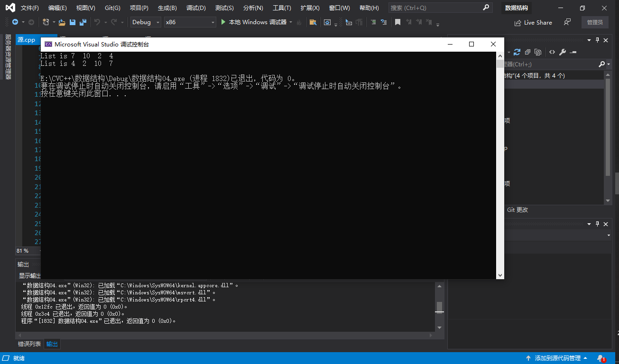This screenshot has height=364, width=619.
Task: Click collapse all icon in Solution Explorer
Action: (x=527, y=52)
